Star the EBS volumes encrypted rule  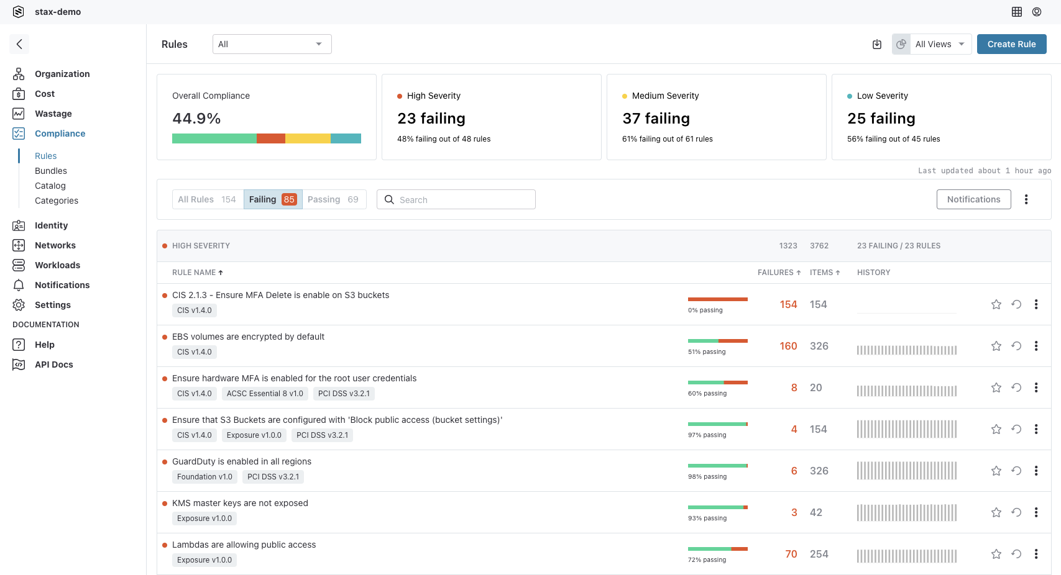coord(996,346)
